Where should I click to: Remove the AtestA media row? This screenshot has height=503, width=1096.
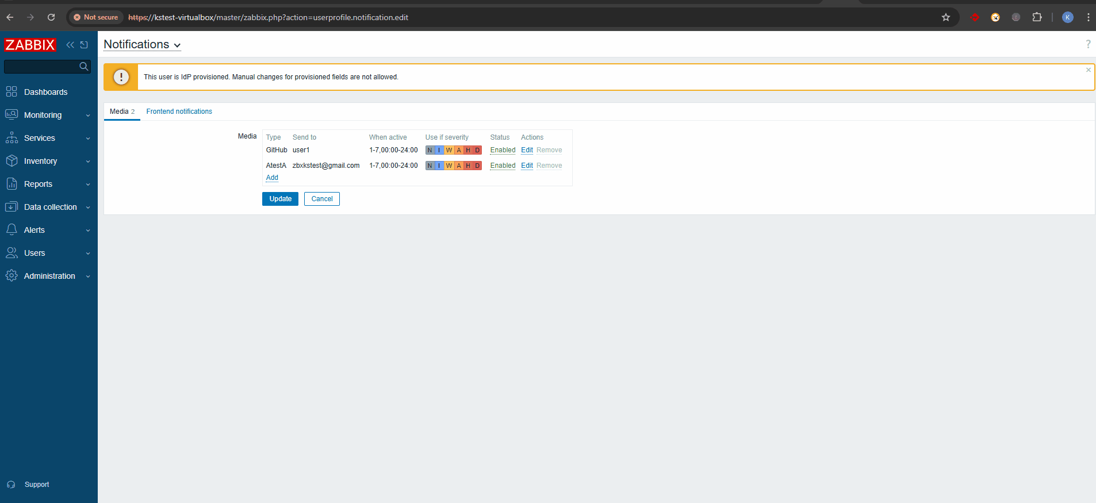[x=549, y=166]
